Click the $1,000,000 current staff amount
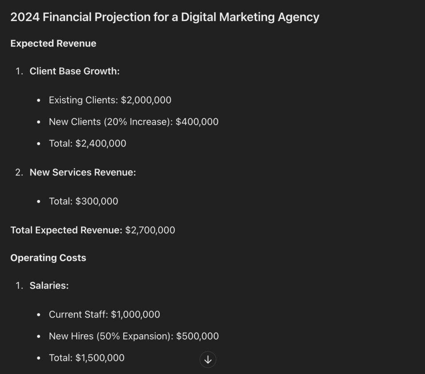 (x=135, y=315)
